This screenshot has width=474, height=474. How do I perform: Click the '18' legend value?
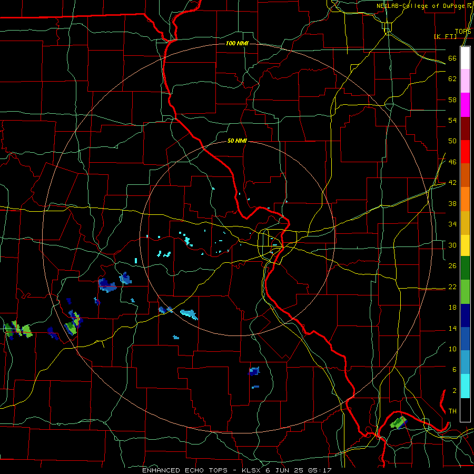click(452, 308)
